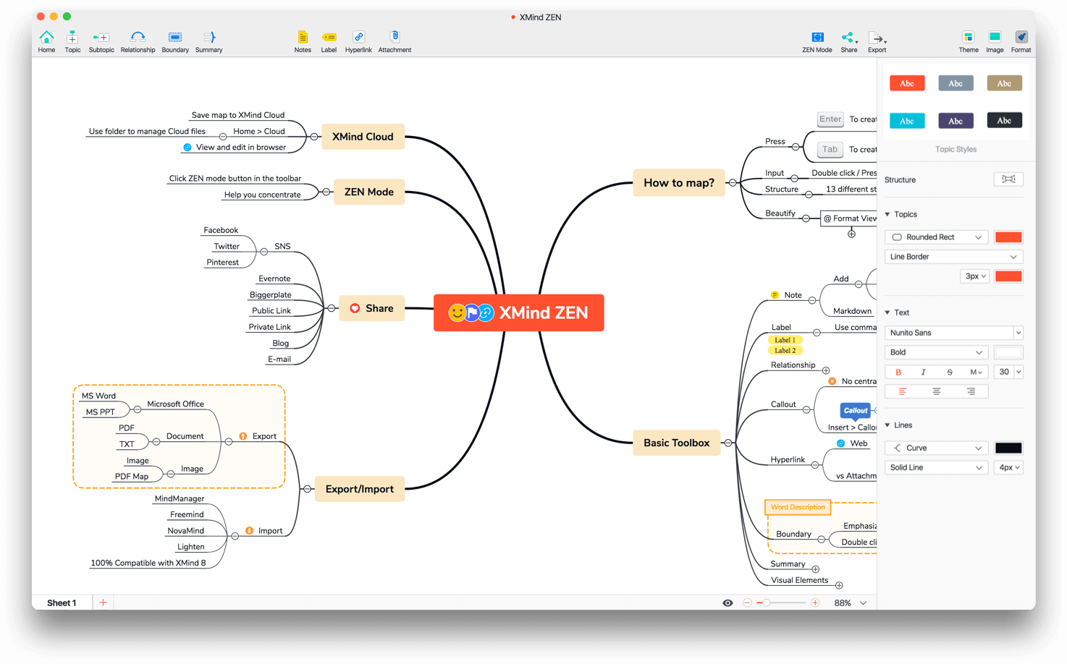Expand the Nunito Sans font dropdown
This screenshot has width=1067, height=664.
coord(953,333)
